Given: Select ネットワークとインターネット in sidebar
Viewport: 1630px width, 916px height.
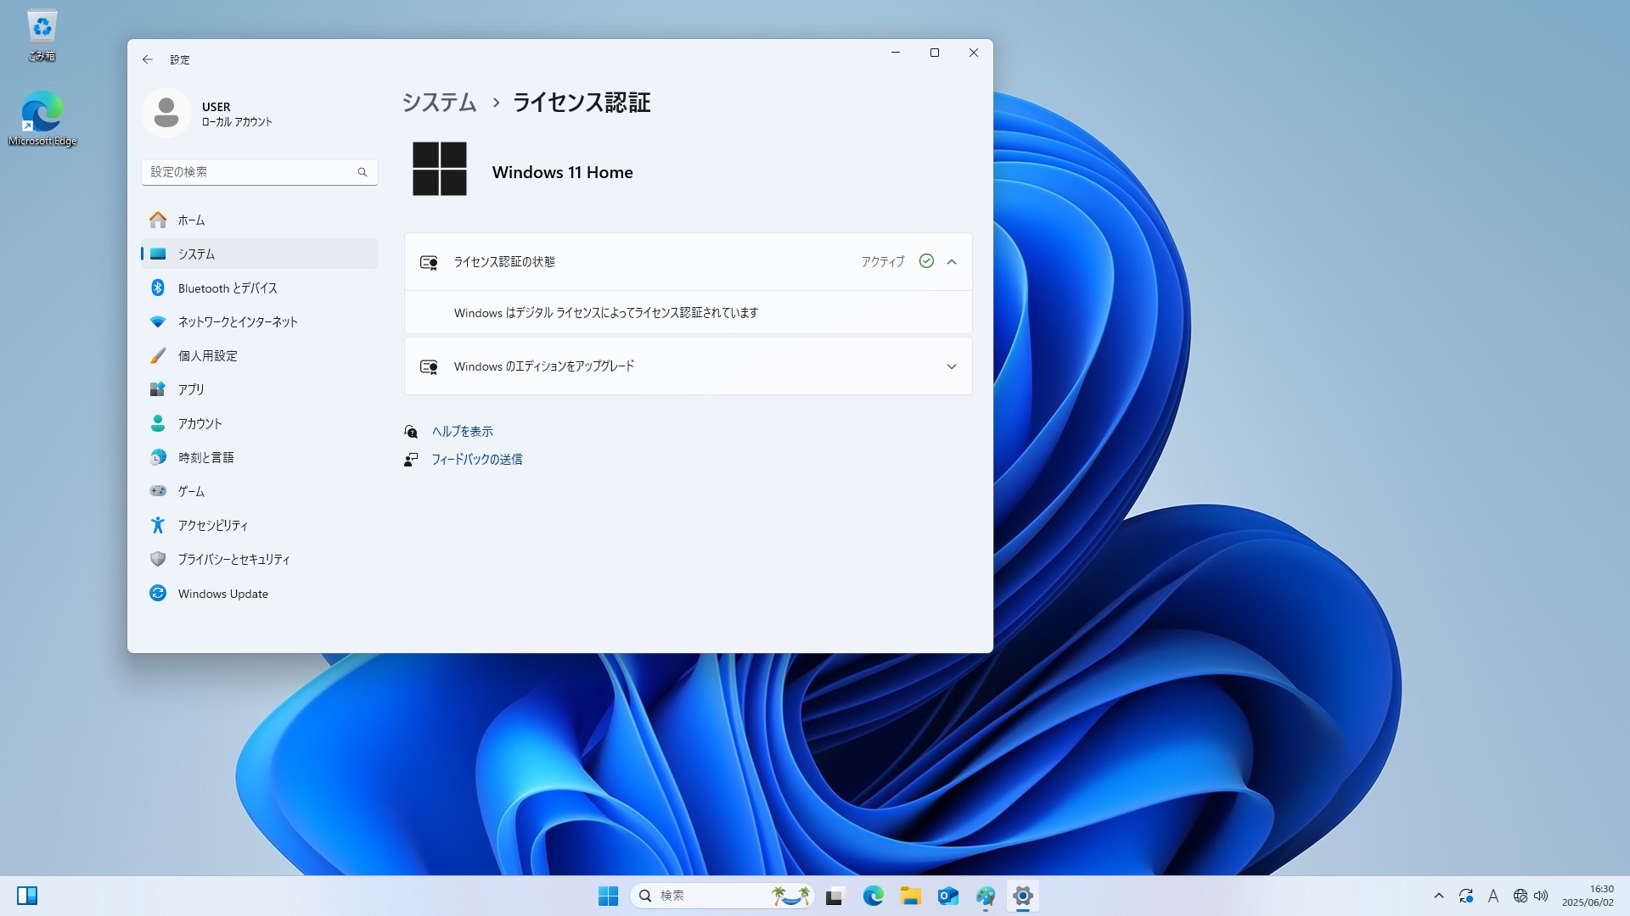Looking at the screenshot, I should pos(260,321).
